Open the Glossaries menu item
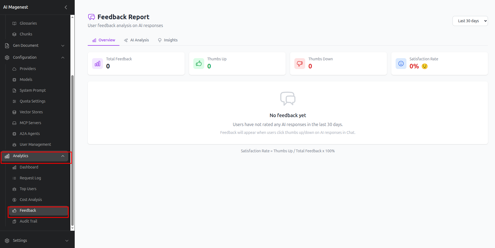Viewport: 495px width, 248px height. pyautogui.click(x=38, y=23)
